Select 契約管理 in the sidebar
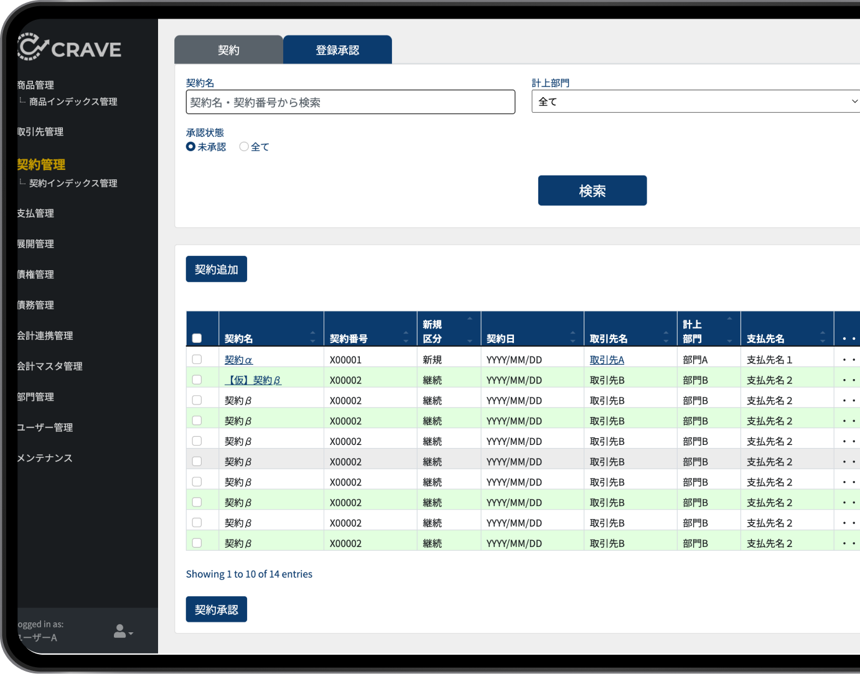This screenshot has height=674, width=860. click(41, 164)
